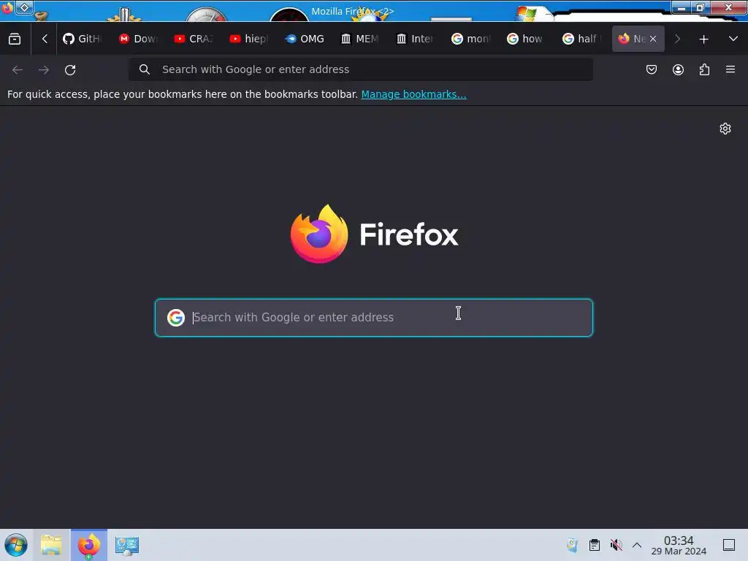Screen dimensions: 748x561
Task: Open the window menu diamond icon in title bar
Action: point(24,7)
